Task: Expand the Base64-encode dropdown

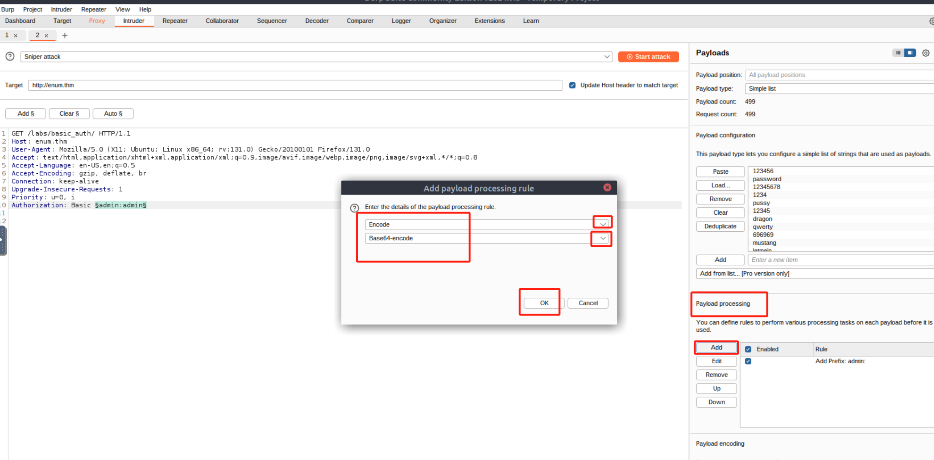Action: point(602,238)
